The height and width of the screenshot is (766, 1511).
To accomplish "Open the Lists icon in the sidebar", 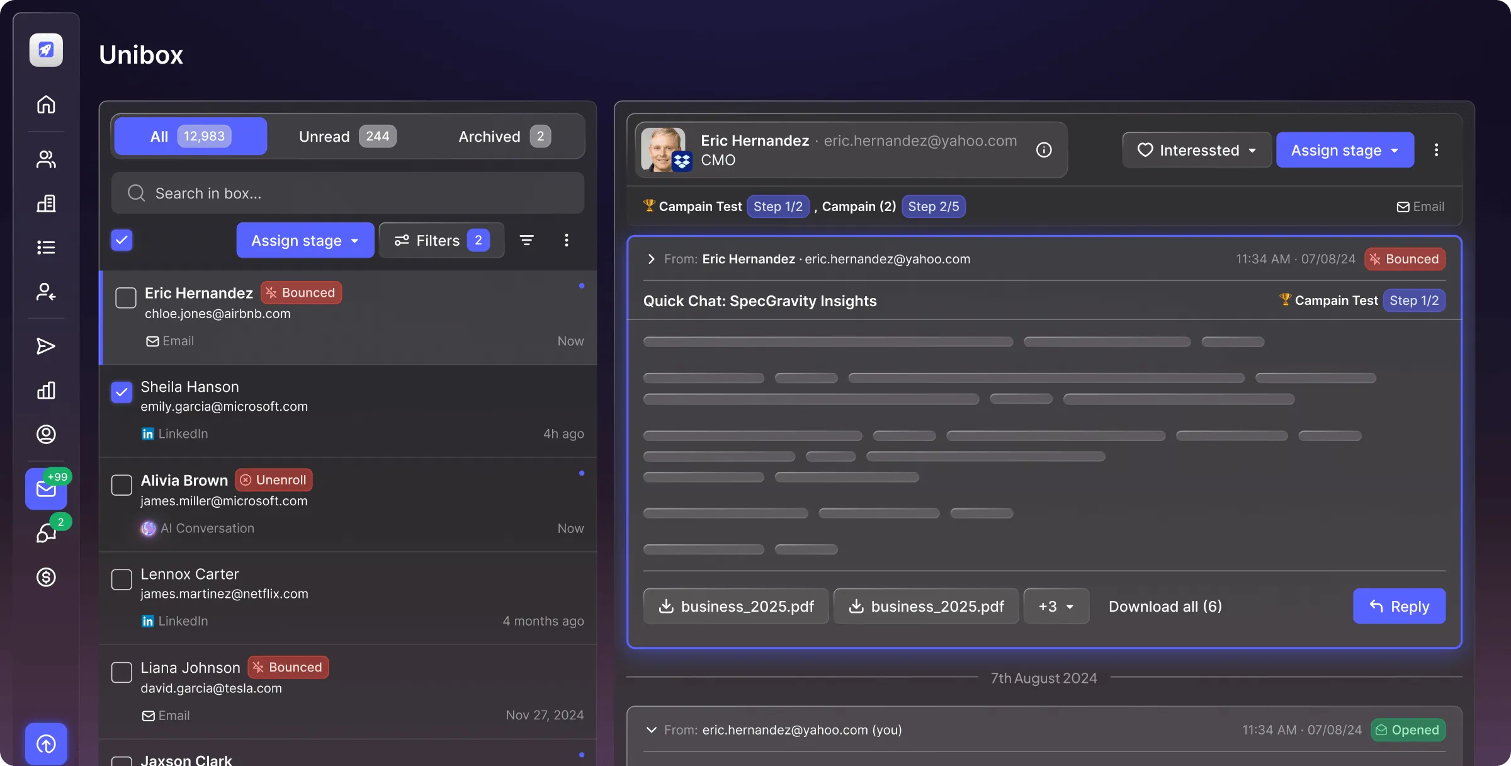I will pos(46,247).
